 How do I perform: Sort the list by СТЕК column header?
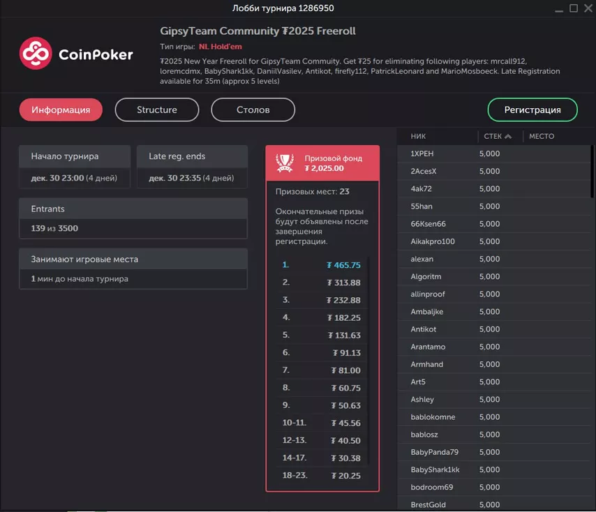tap(492, 136)
